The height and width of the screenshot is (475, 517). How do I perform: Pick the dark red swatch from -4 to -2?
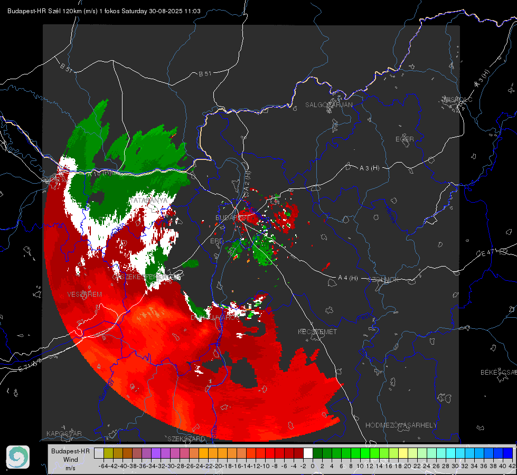pyautogui.click(x=299, y=453)
